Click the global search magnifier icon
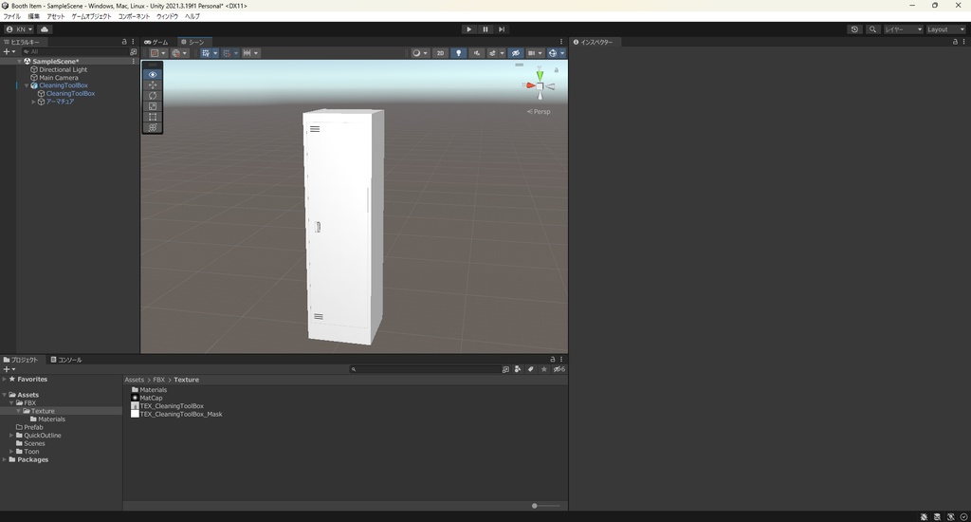 pyautogui.click(x=872, y=29)
